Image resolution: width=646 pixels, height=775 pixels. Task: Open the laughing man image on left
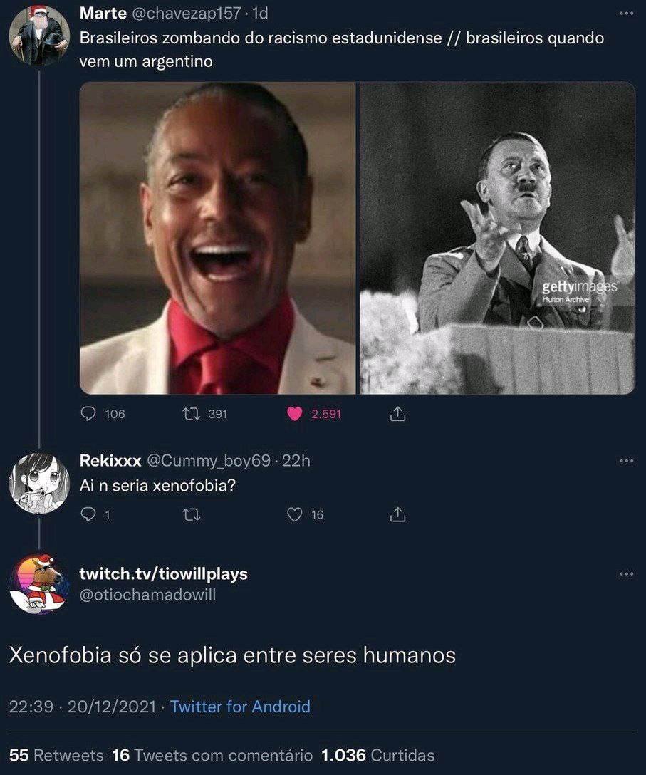click(217, 238)
